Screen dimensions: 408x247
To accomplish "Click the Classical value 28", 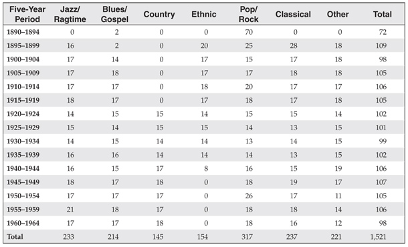I will 294,45.
